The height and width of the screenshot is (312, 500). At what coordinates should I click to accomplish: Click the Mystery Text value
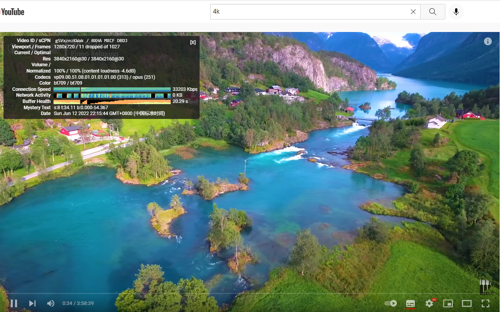(x=81, y=108)
